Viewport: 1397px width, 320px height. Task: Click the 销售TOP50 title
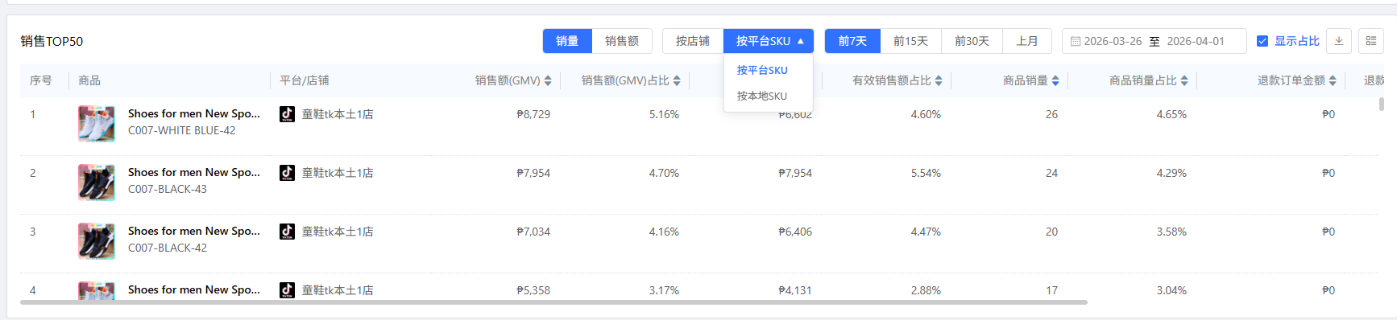pyautogui.click(x=52, y=41)
